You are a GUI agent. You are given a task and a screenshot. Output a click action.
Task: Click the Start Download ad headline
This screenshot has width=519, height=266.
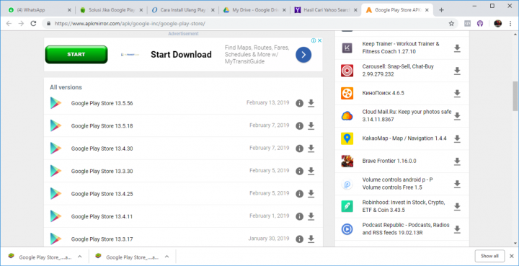point(181,55)
